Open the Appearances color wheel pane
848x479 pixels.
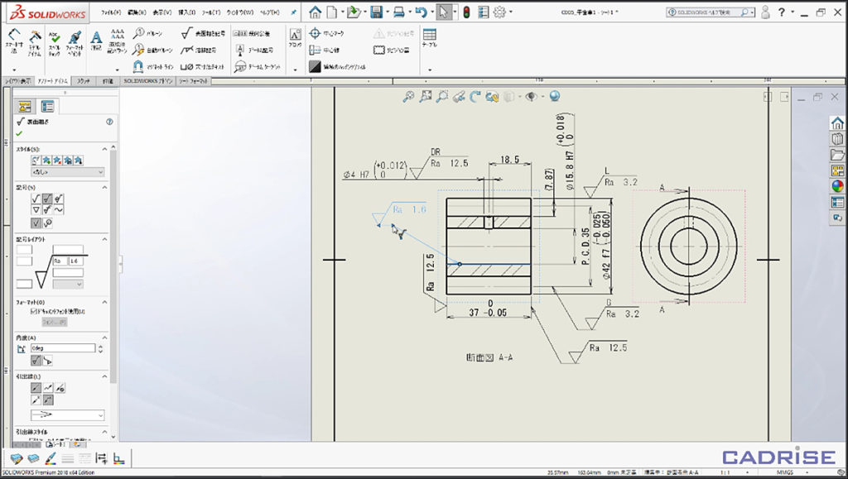coord(837,186)
